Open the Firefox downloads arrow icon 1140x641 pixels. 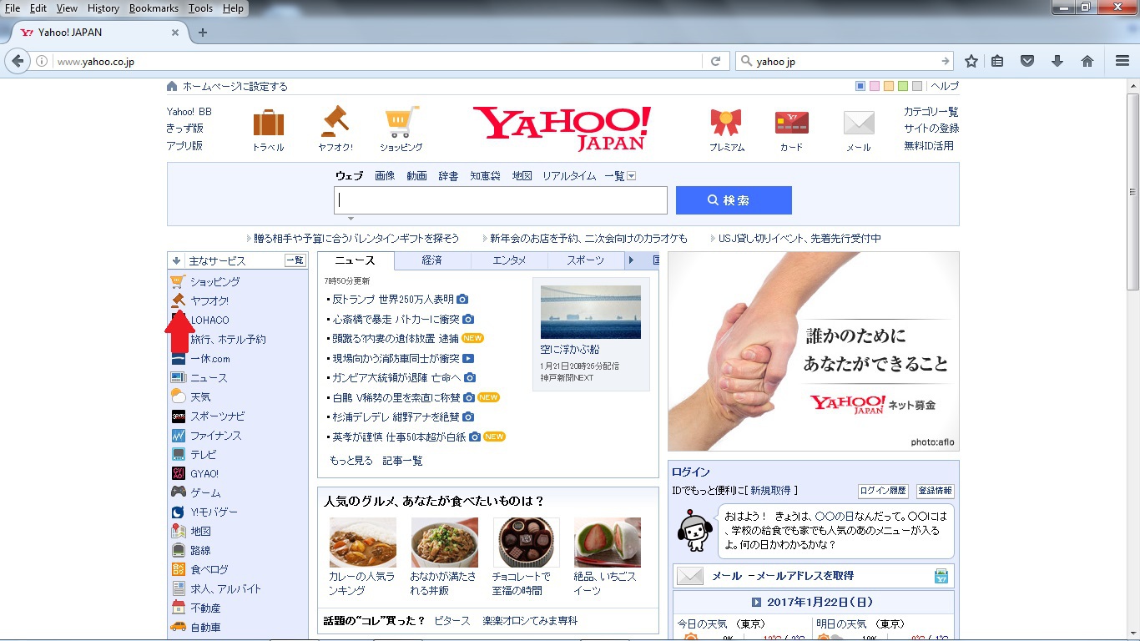pyautogui.click(x=1057, y=61)
